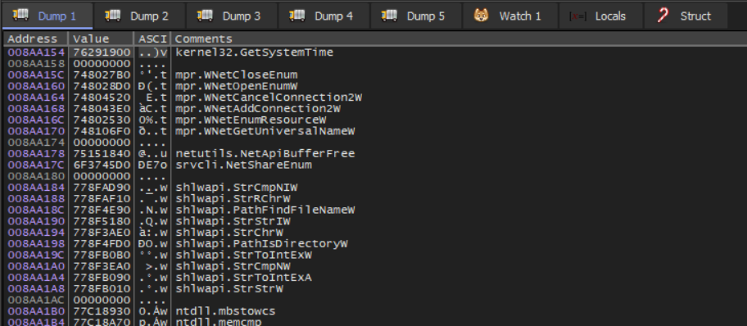Open the Struct tab
The image size is (747, 326).
pyautogui.click(x=686, y=16)
